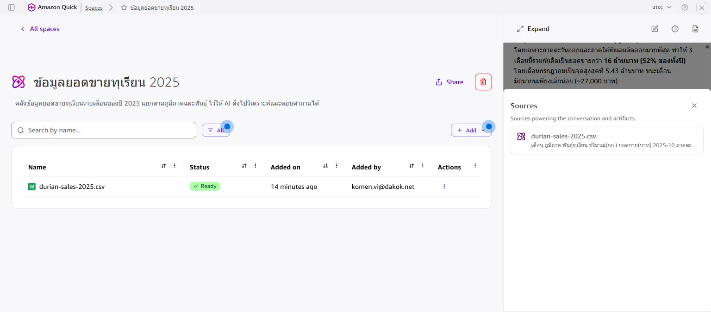This screenshot has height=312, width=711.
Task: Open Added by column options menu
Action: [422, 166]
